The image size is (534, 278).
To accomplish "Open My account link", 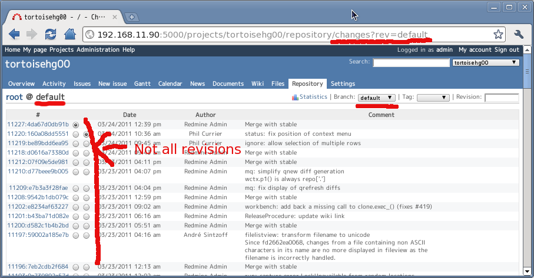I will tap(475, 49).
